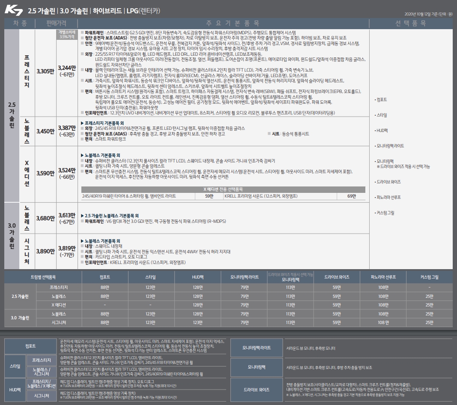Click '파노라마 선루프' in the 선택품목 bullet list

[x=388, y=198]
